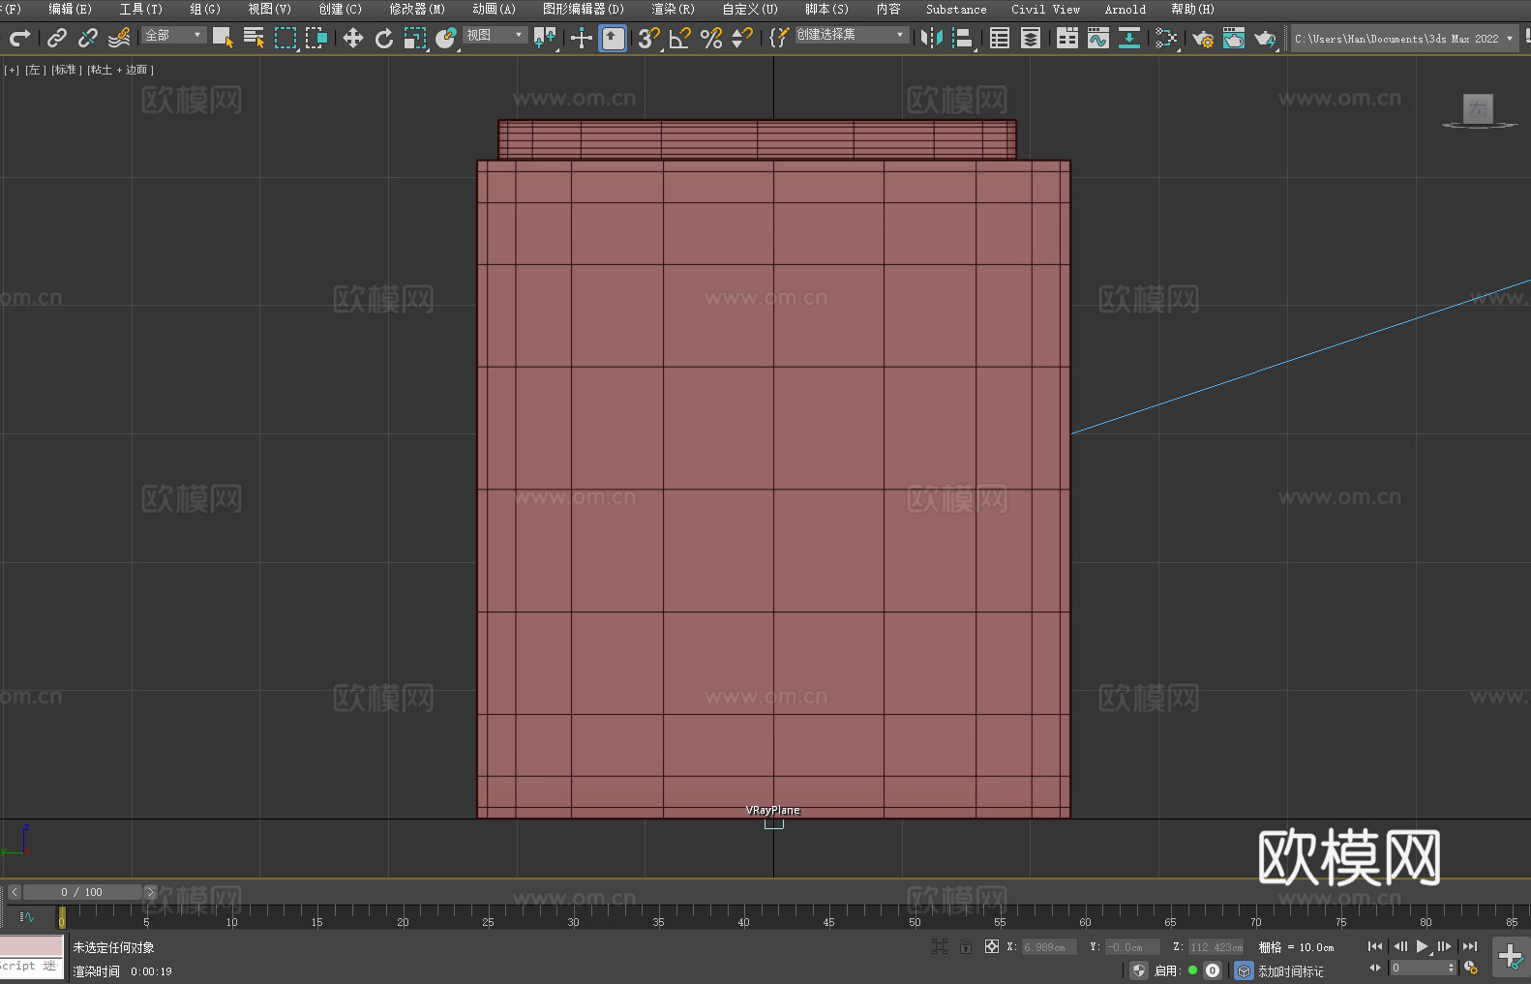The height and width of the screenshot is (984, 1531).
Task: Play the animation
Action: [1423, 946]
